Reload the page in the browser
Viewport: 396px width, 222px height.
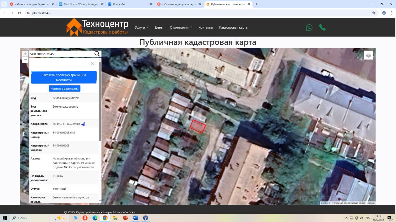pyautogui.click(x=19, y=13)
